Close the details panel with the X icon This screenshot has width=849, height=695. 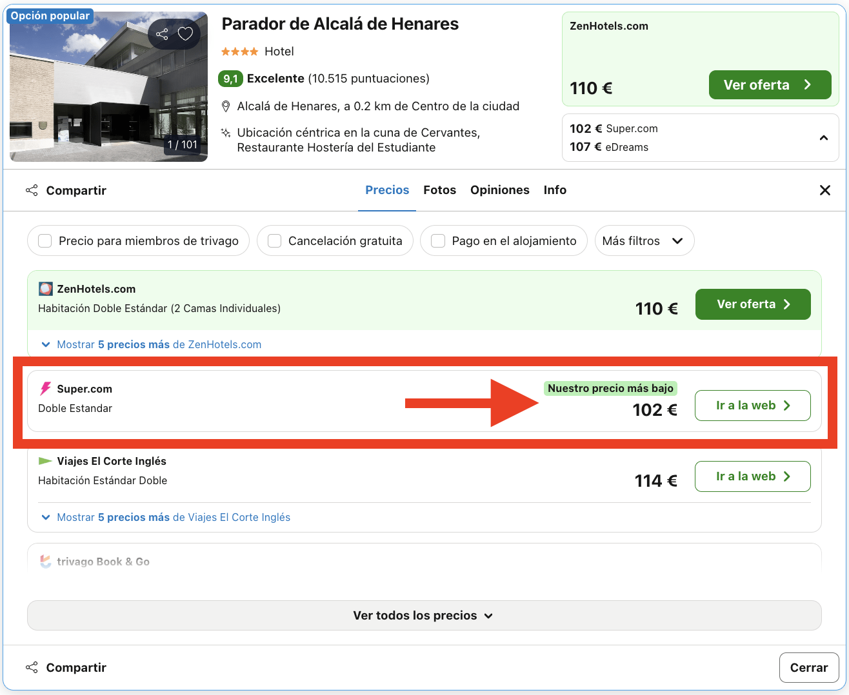tap(824, 190)
